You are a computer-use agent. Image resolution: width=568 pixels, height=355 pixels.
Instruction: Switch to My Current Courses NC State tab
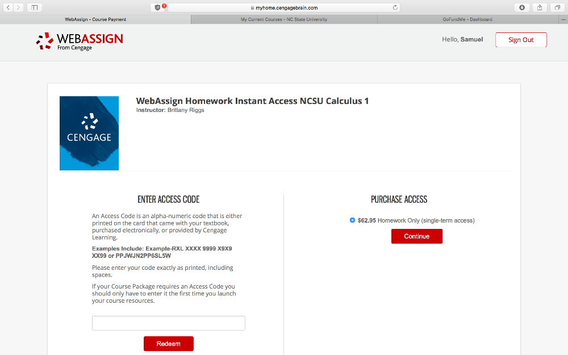point(284,19)
